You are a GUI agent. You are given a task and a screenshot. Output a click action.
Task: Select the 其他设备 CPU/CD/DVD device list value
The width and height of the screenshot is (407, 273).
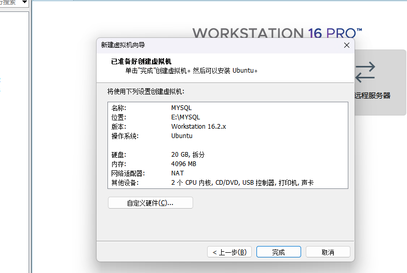[242, 183]
